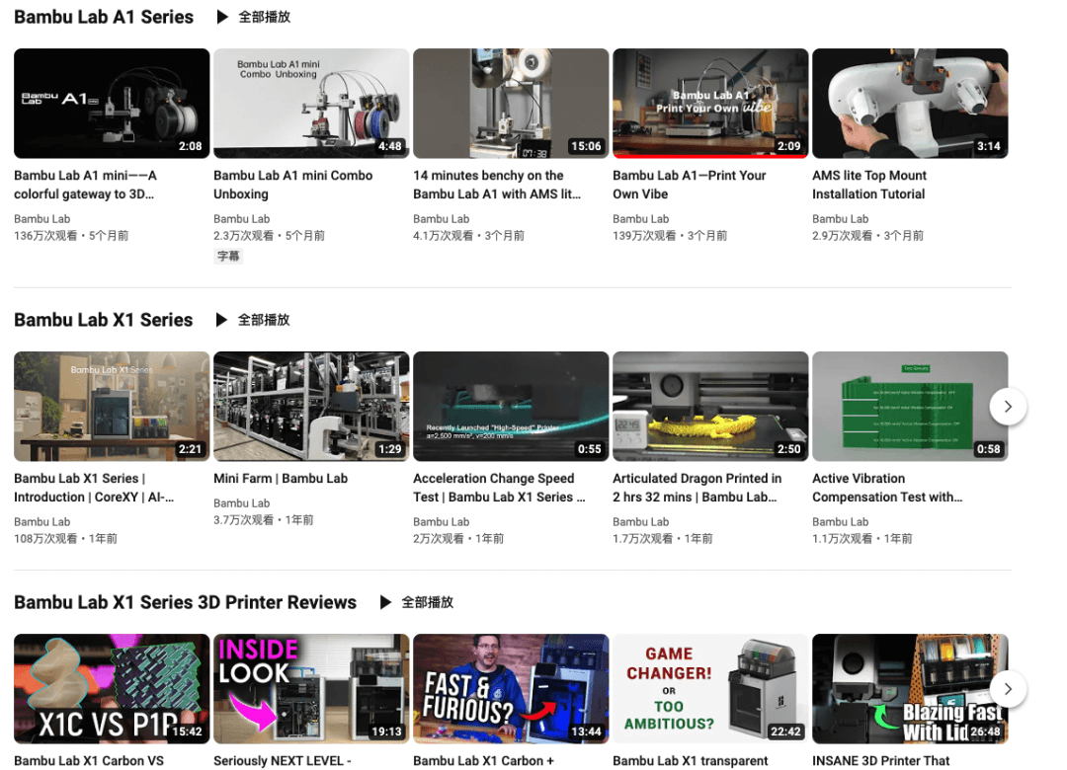Click the '1.7万次观看・1年前' view count text
1067x770 pixels.
[x=663, y=539]
